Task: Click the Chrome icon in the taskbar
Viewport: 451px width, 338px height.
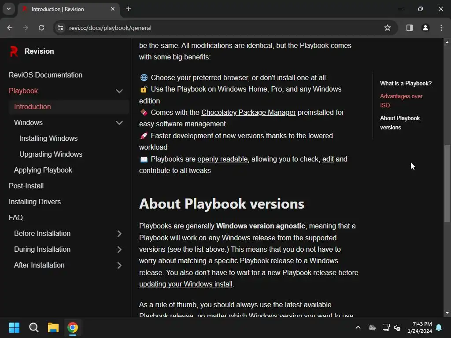Action: (73, 327)
